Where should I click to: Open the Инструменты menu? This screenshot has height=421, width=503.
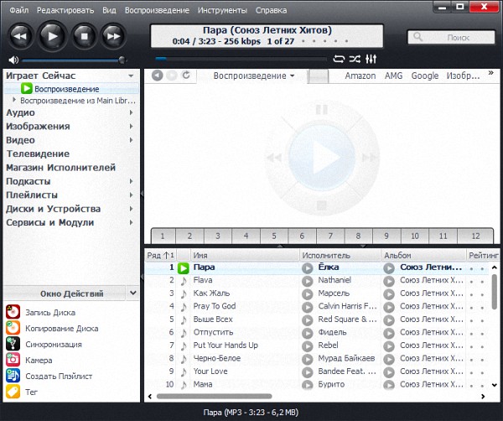click(x=222, y=11)
